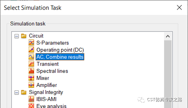This screenshot has height=108, width=188.
Task: Select the Circuit folder label
Action: pos(36,36)
